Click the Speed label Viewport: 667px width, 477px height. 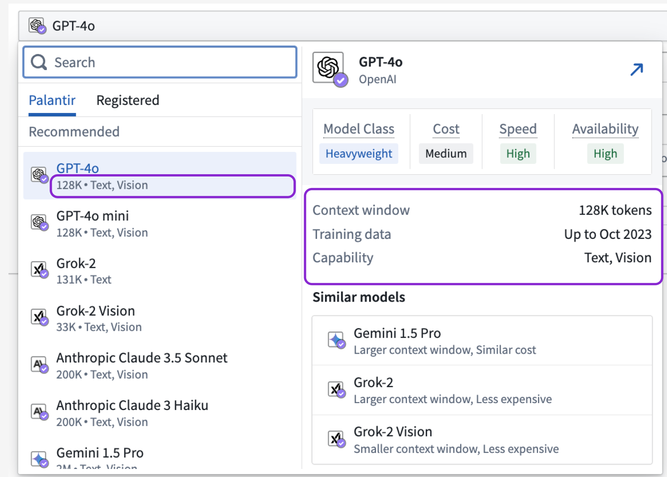[x=518, y=129]
